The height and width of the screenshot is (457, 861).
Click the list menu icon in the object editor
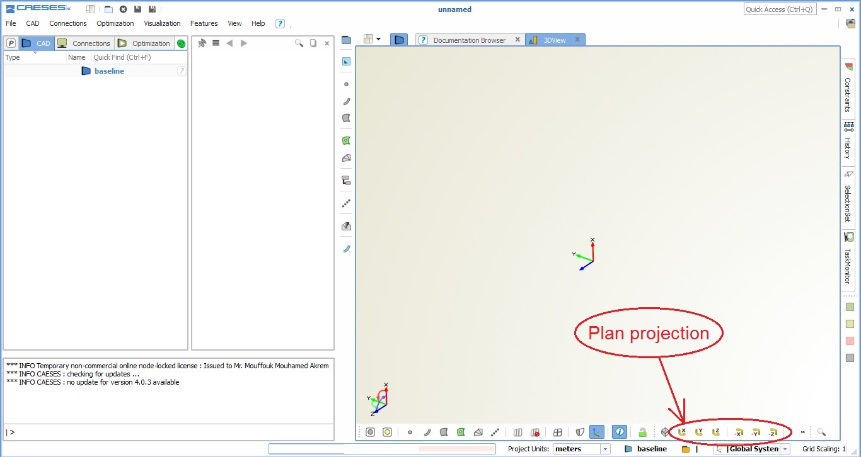[216, 43]
